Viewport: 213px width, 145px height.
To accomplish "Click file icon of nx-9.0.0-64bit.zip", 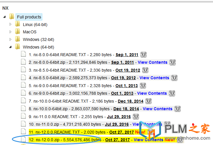I will [24, 93].
